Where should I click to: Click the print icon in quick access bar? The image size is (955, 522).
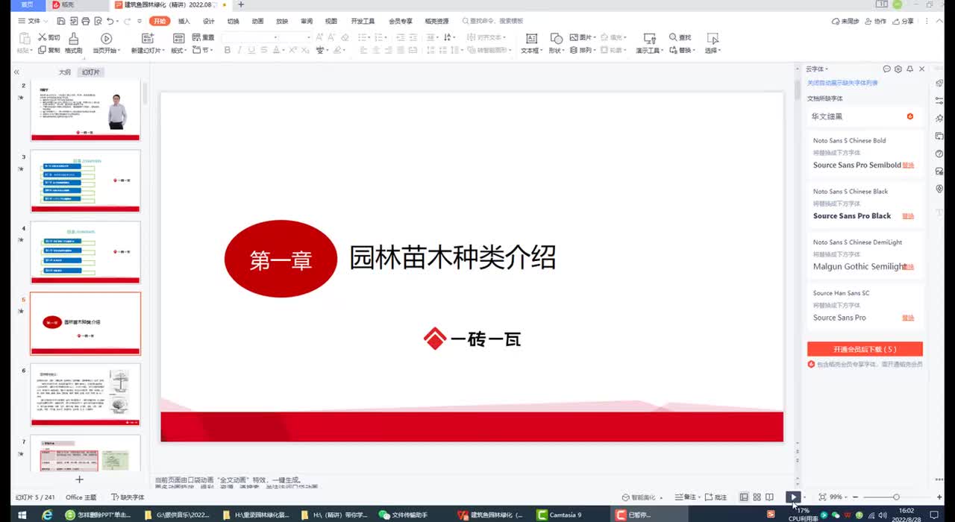[x=85, y=21]
